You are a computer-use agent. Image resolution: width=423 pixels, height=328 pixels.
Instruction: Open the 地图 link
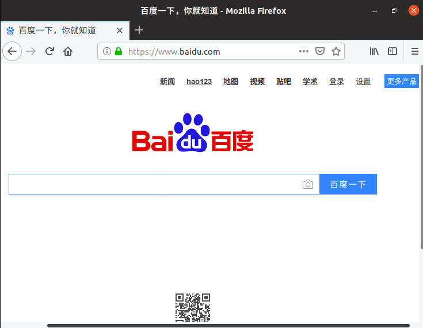coord(231,82)
